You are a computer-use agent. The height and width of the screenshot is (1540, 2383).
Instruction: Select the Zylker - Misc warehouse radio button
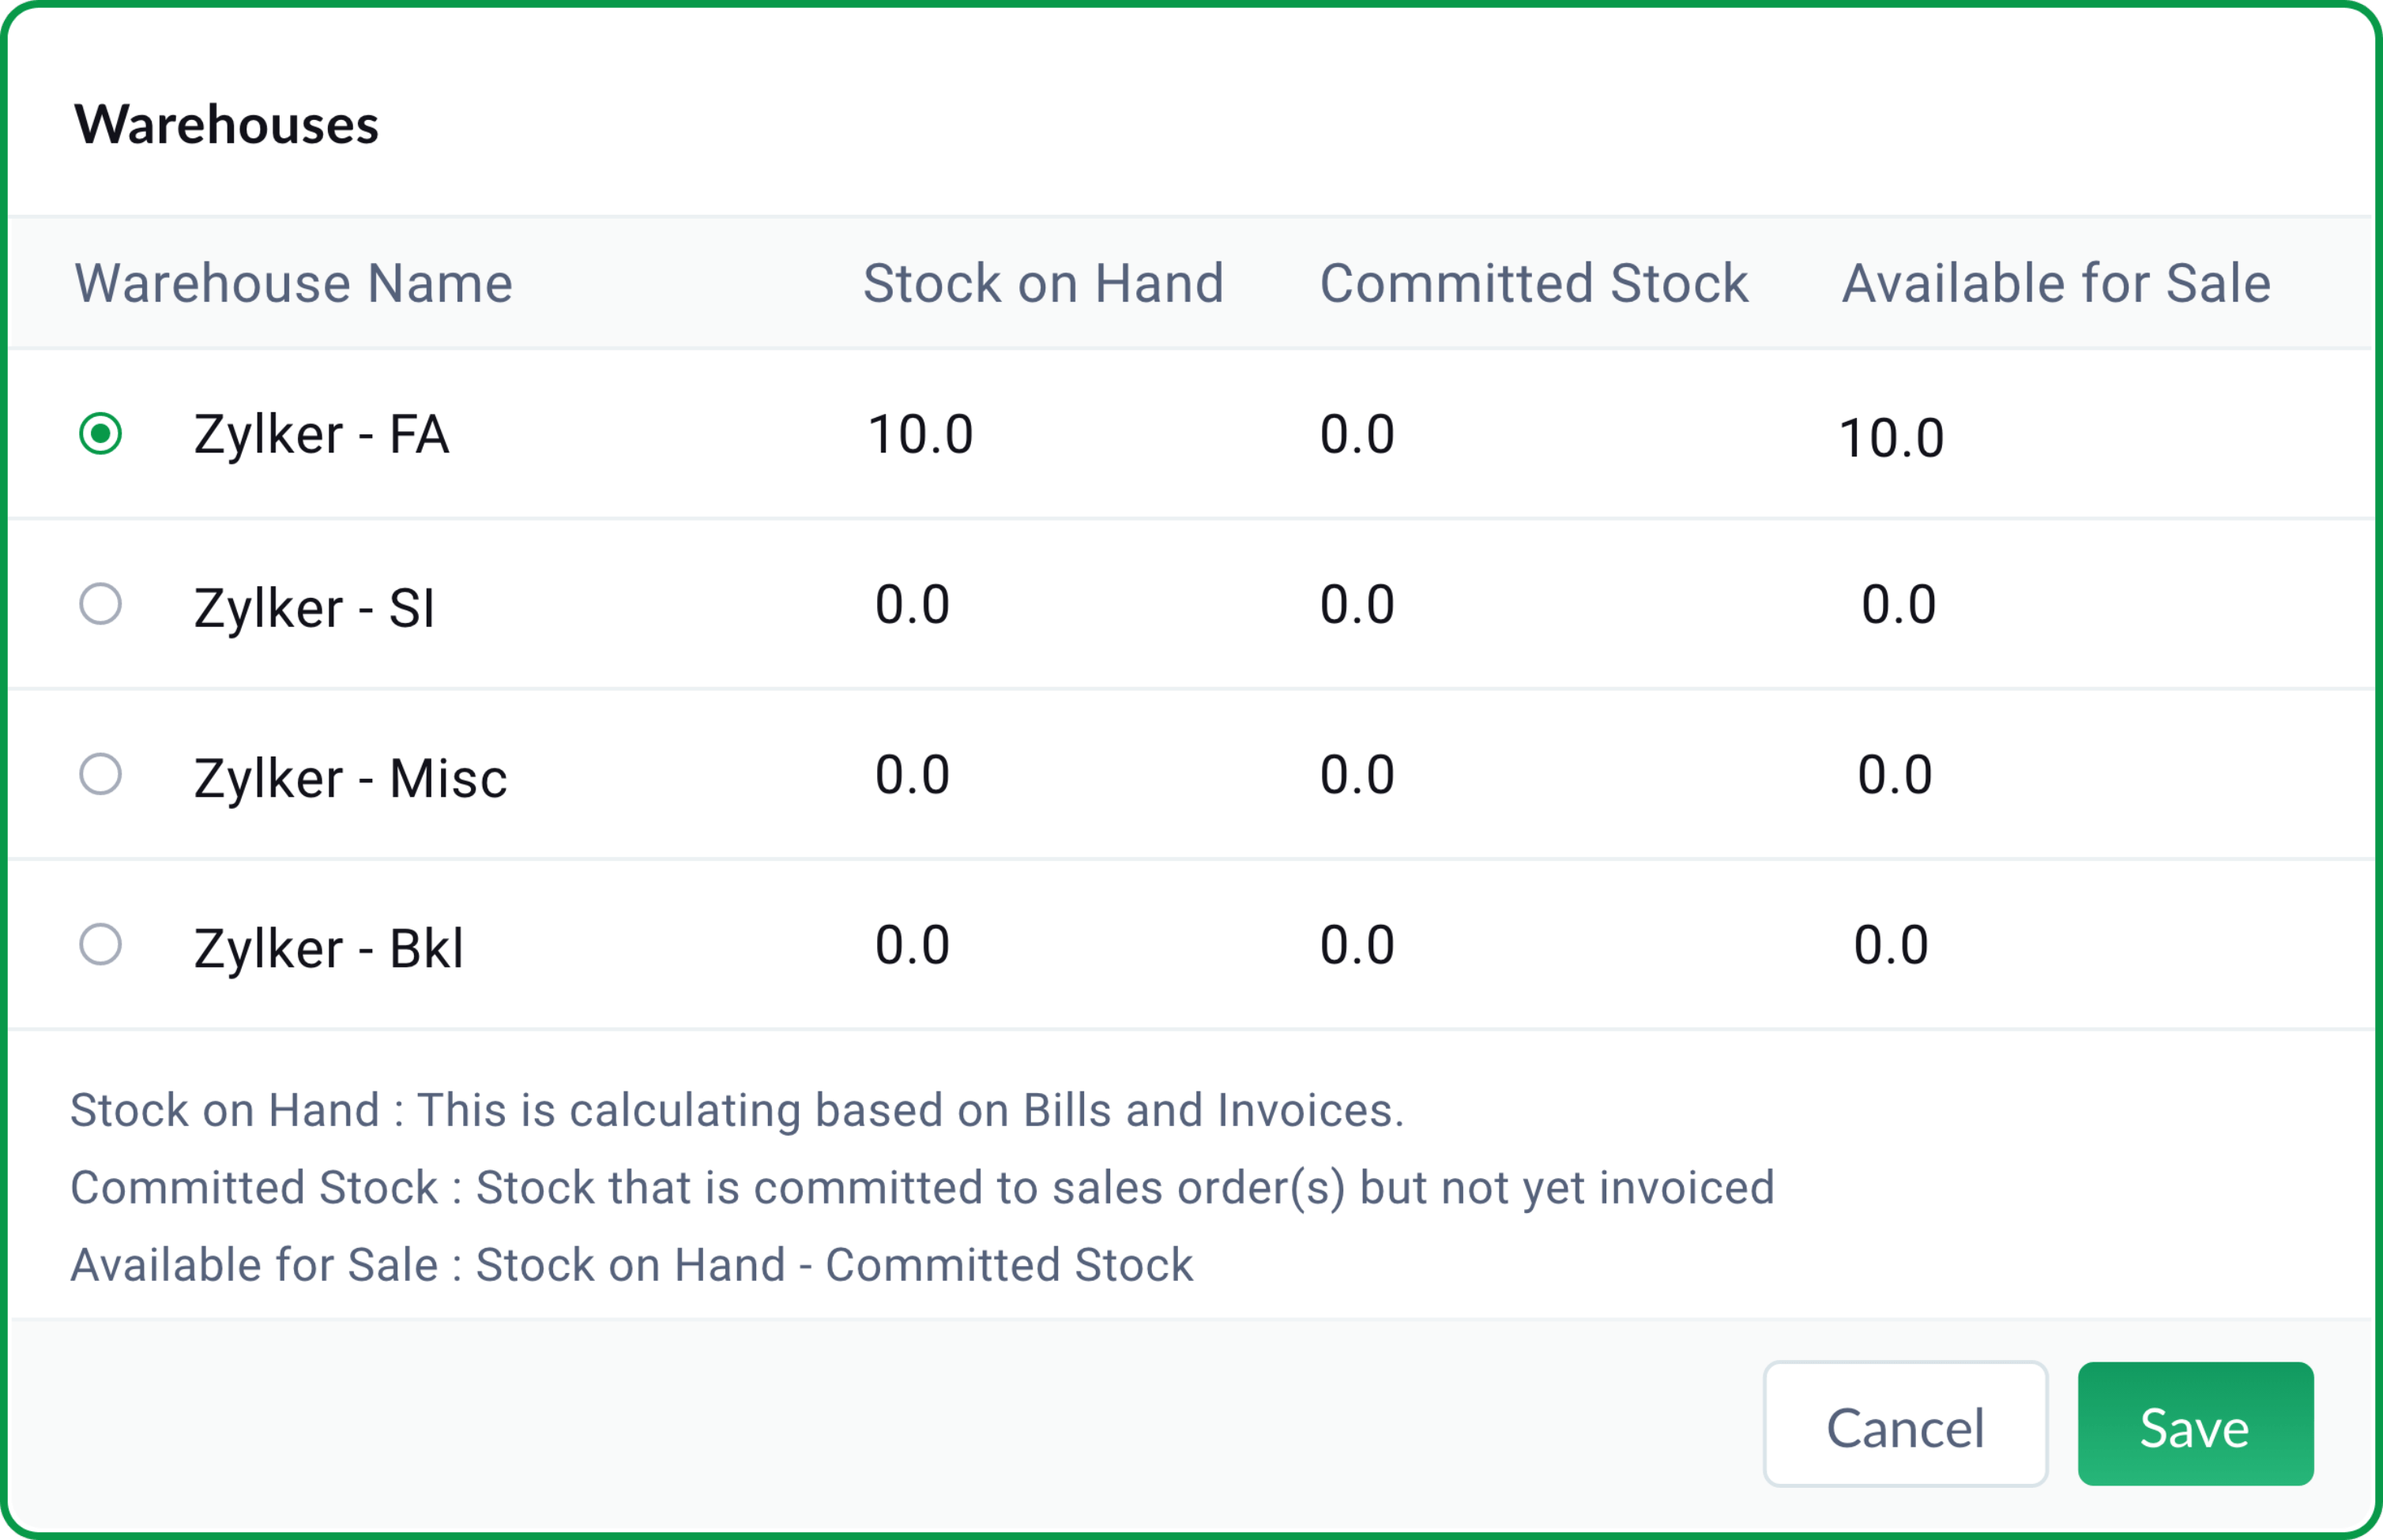tap(100, 775)
